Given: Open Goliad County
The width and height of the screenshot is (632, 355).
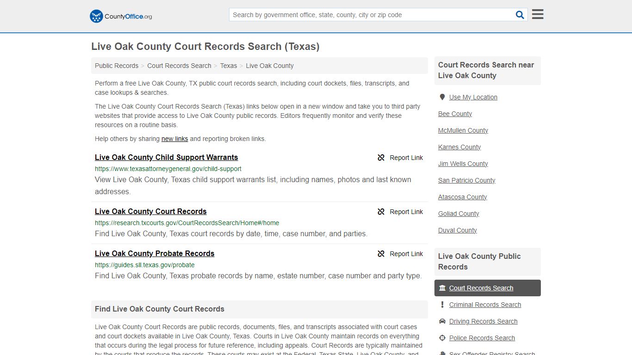Looking at the screenshot, I should pyautogui.click(x=459, y=214).
